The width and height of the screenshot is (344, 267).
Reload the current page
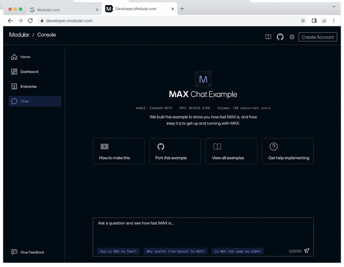pos(30,21)
